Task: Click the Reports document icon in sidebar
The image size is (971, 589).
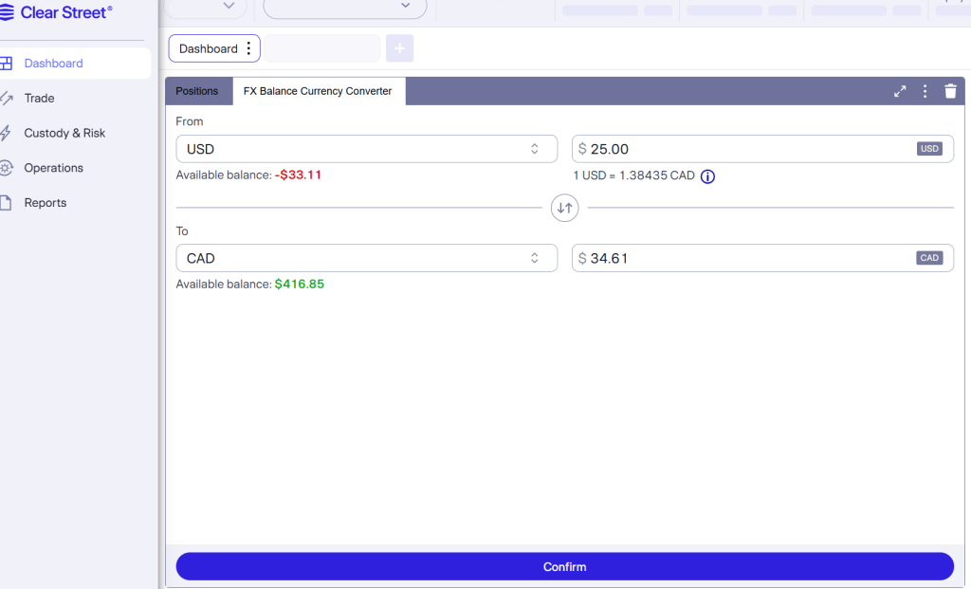Action: pos(6,203)
